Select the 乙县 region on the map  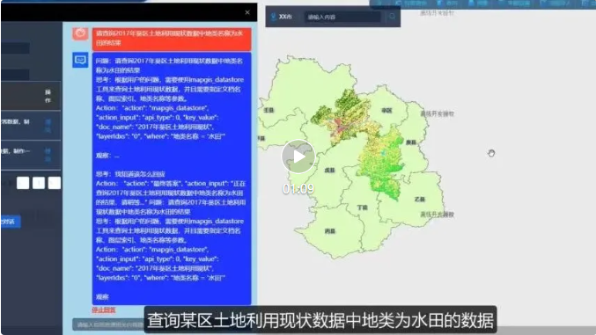(x=420, y=200)
